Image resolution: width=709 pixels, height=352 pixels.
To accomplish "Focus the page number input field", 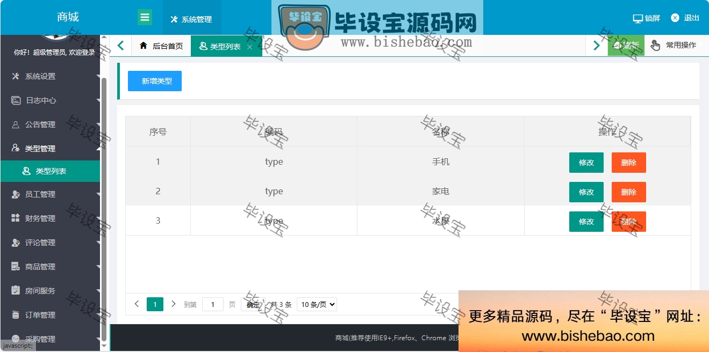I will [x=213, y=305].
